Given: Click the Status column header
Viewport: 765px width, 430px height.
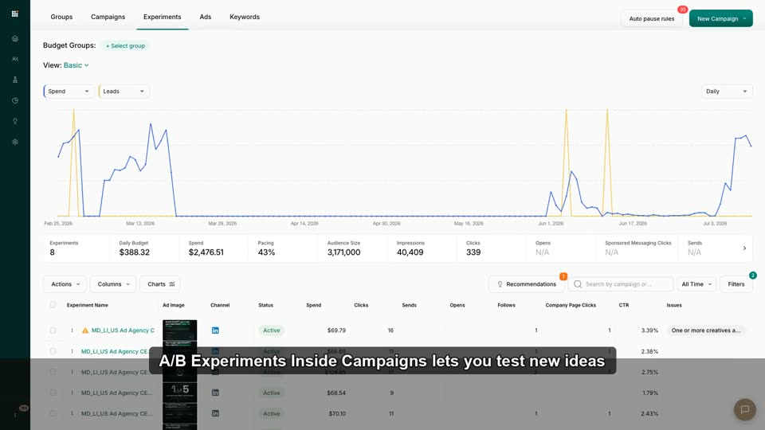Looking at the screenshot, I should (x=265, y=305).
